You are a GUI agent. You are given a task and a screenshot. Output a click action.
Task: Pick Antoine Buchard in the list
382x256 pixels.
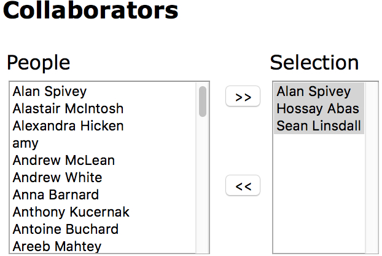click(65, 230)
